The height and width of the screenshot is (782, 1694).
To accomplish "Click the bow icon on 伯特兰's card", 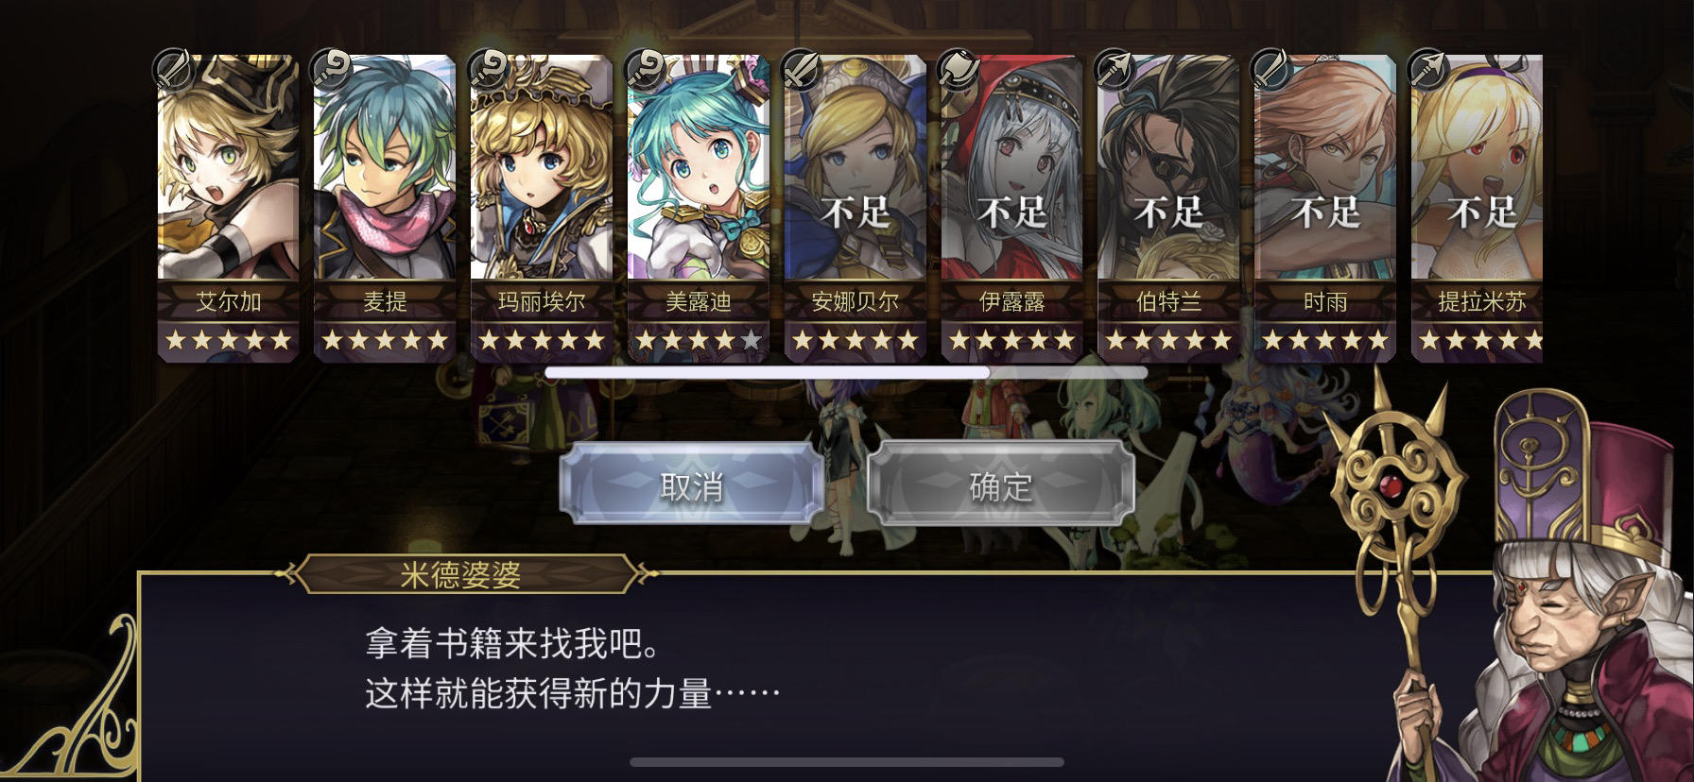I will (x=1115, y=69).
